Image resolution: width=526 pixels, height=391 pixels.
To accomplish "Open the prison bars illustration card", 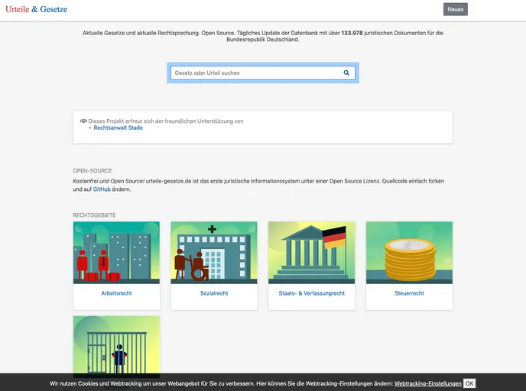I will [116, 344].
